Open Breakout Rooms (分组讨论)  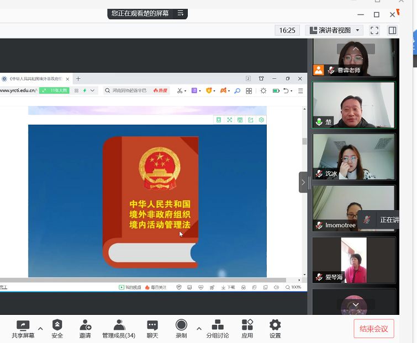218,329
